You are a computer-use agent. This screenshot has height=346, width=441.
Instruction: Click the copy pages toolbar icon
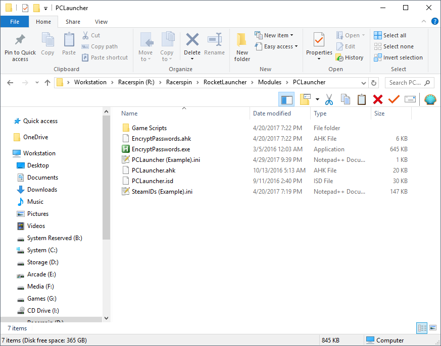345,99
